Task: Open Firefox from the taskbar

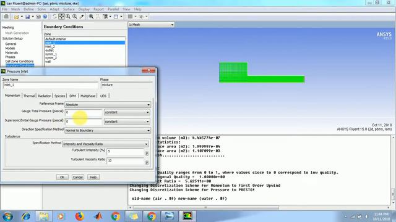Action: [80, 216]
